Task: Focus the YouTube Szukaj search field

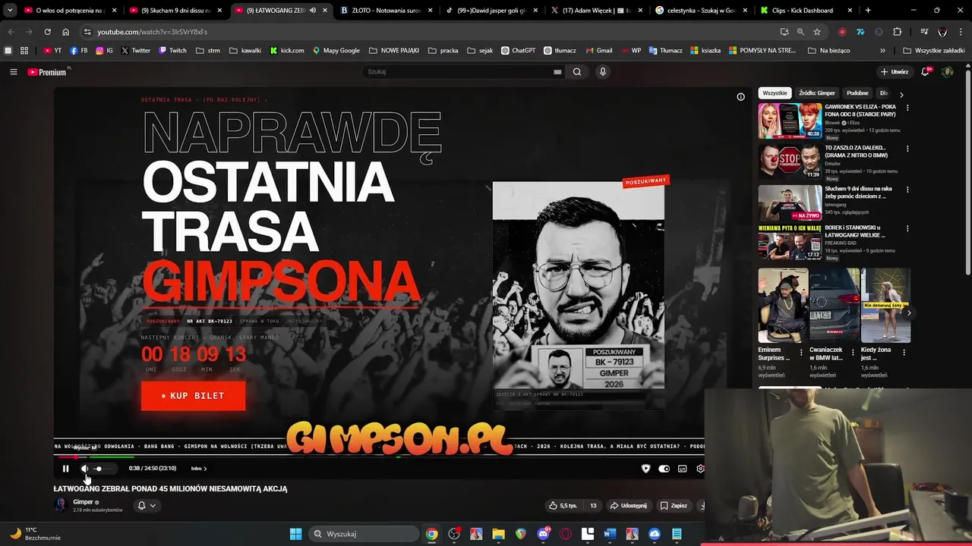Action: coord(458,72)
